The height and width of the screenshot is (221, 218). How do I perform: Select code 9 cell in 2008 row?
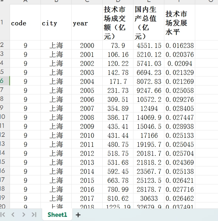pyautogui.click(x=25, y=118)
